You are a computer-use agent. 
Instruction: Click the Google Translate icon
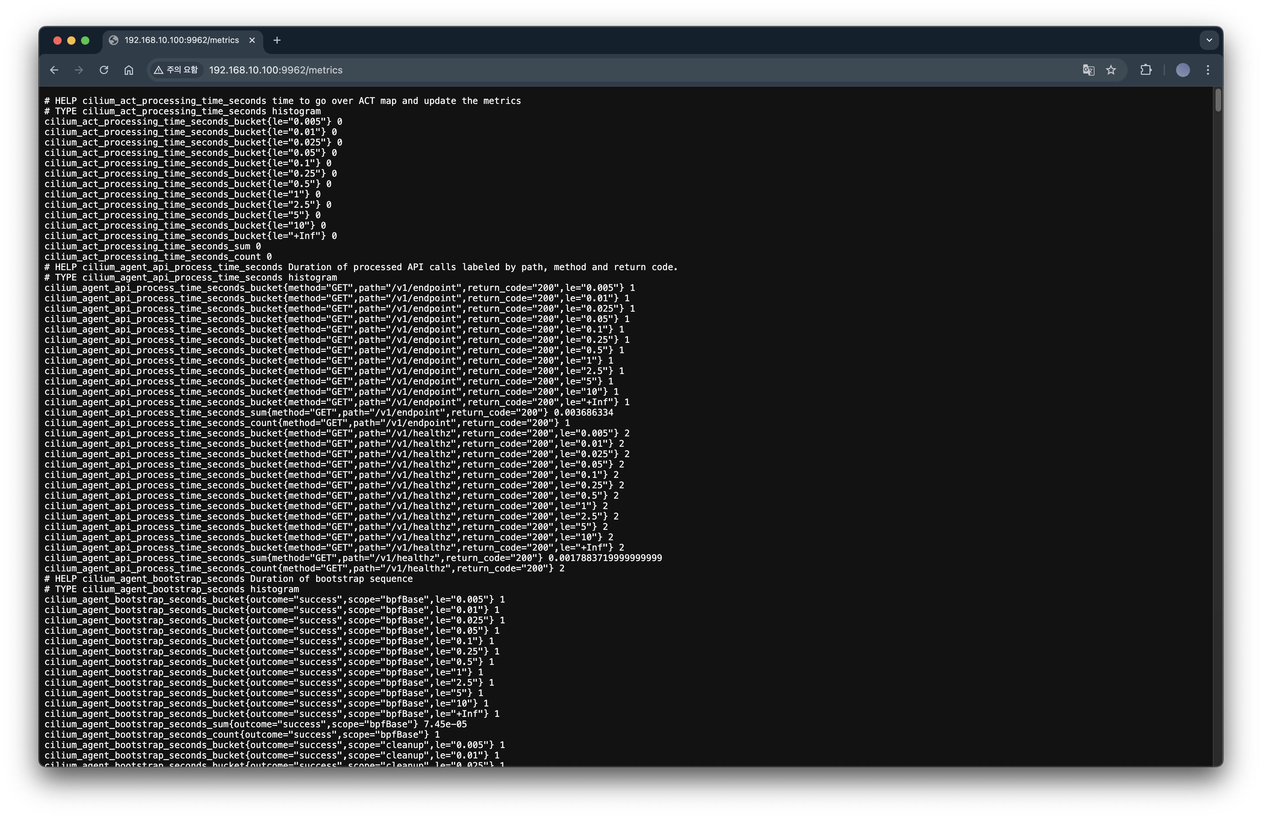(x=1088, y=70)
